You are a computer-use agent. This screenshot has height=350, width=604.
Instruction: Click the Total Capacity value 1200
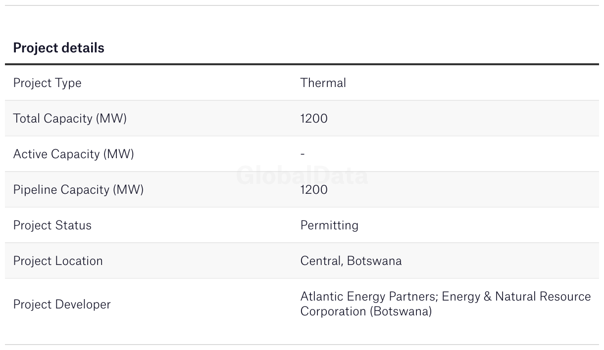point(314,119)
